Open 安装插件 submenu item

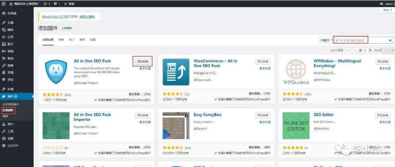8,110
